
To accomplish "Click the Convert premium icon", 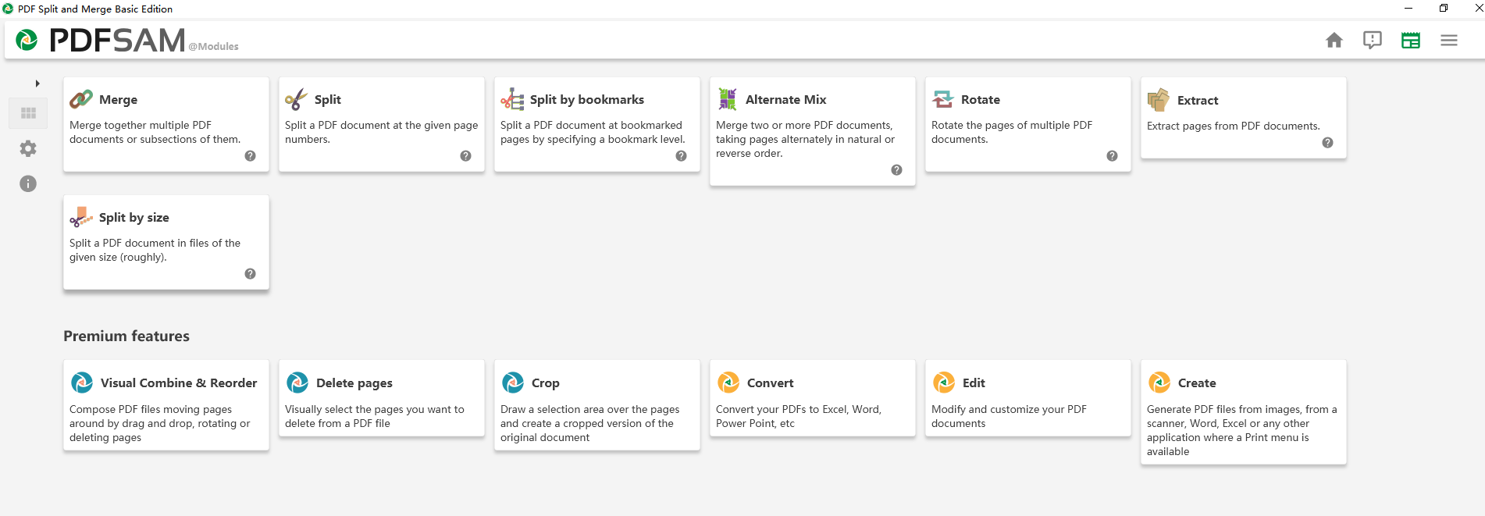I will (728, 383).
